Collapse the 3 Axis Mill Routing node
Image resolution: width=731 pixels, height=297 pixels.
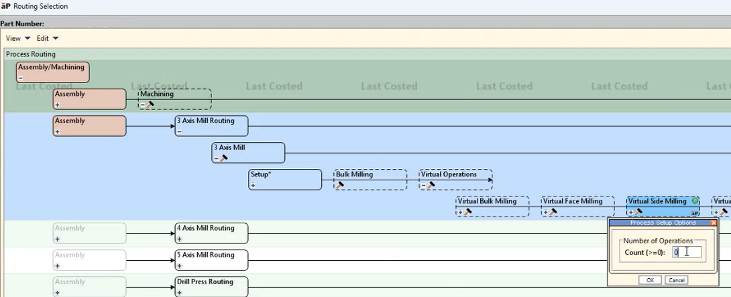[x=179, y=131]
